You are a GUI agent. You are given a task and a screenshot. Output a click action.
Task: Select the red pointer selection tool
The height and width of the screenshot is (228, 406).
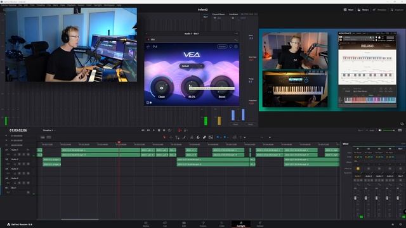tap(164, 137)
